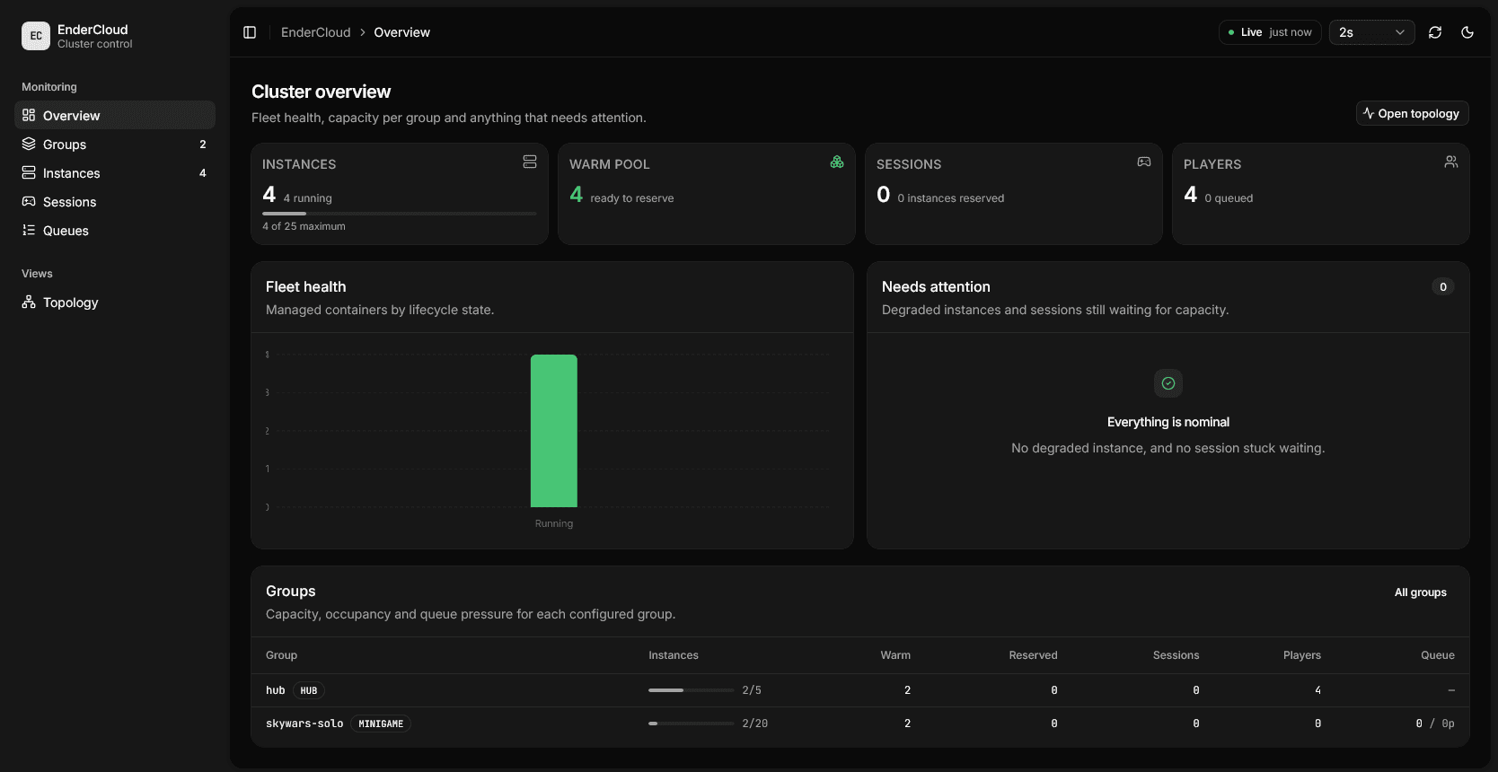Click the Group column header

pyautogui.click(x=281, y=655)
